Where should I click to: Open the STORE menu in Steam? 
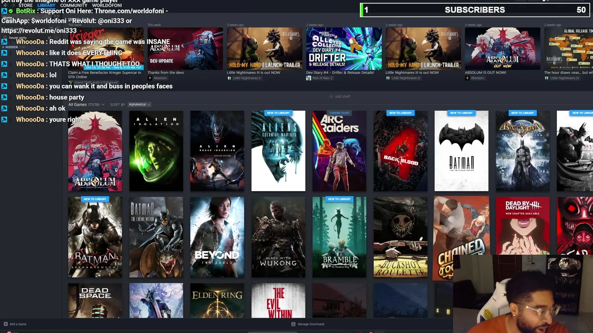pyautogui.click(x=25, y=6)
